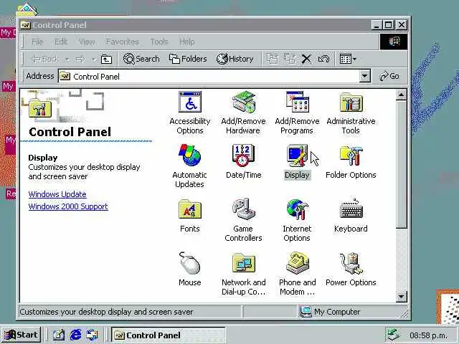Click the Start button
This screenshot has width=459, height=344.
(x=21, y=335)
